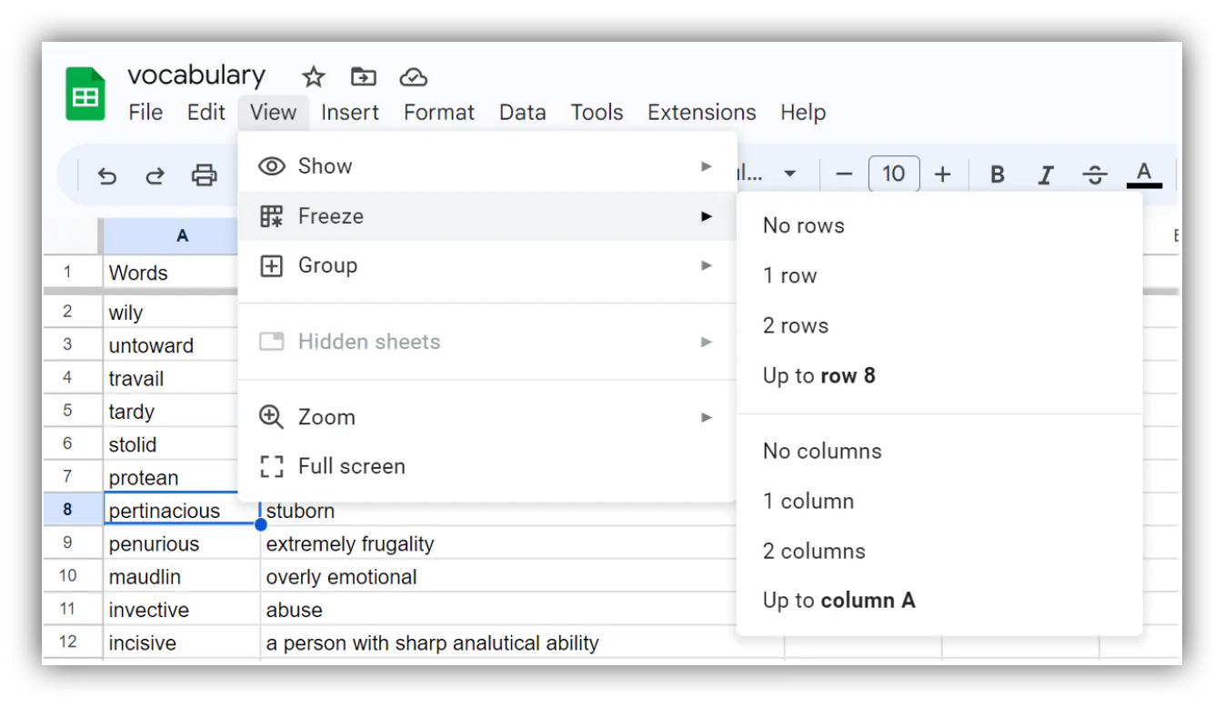Screen dimensions: 1224x707
Task: Click the undo arrow in toolbar
Action: [107, 175]
